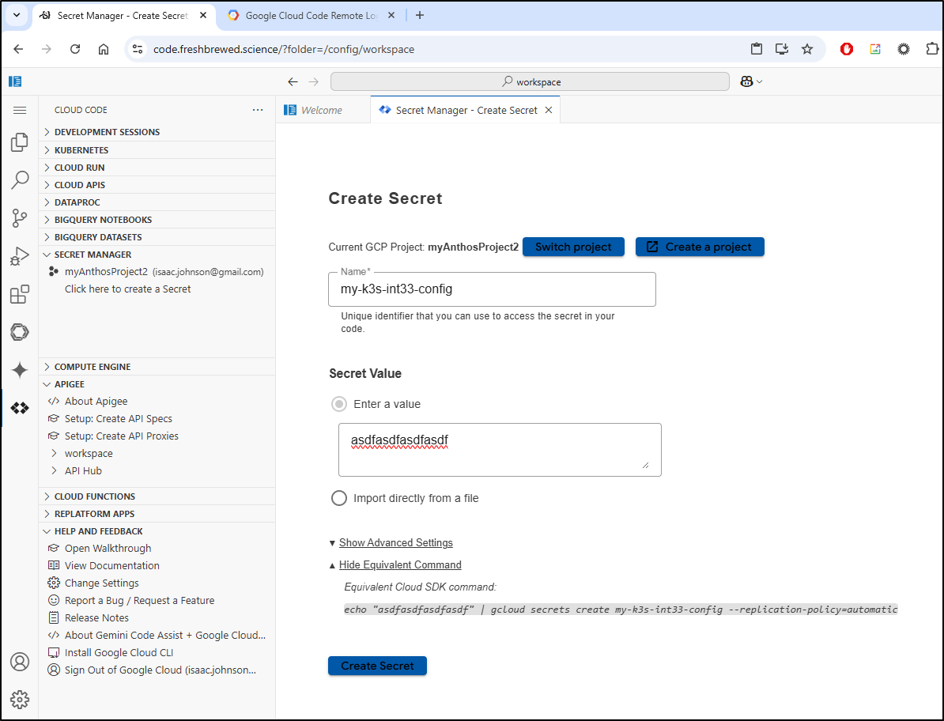This screenshot has height=721, width=944.
Task: Click the install app icon in address bar
Action: (781, 49)
